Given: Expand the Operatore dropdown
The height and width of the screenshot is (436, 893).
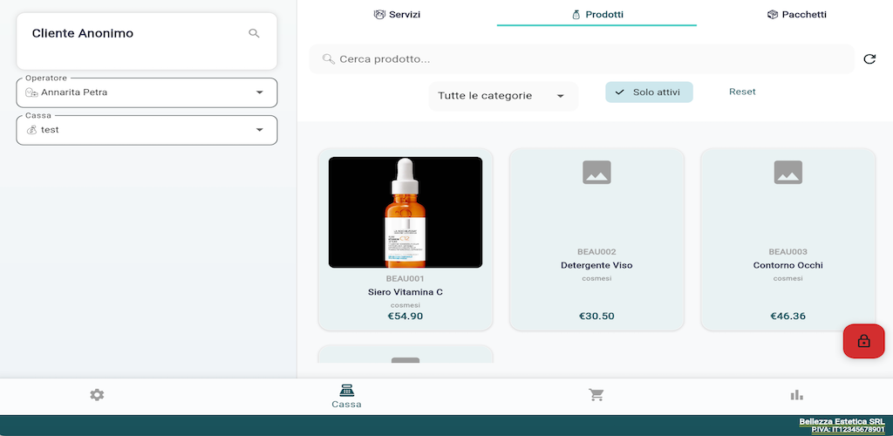Looking at the screenshot, I should (147, 92).
